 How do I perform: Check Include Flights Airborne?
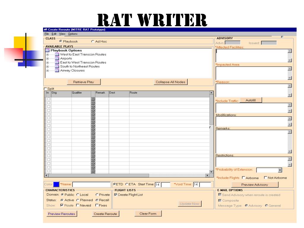[x=243, y=178]
